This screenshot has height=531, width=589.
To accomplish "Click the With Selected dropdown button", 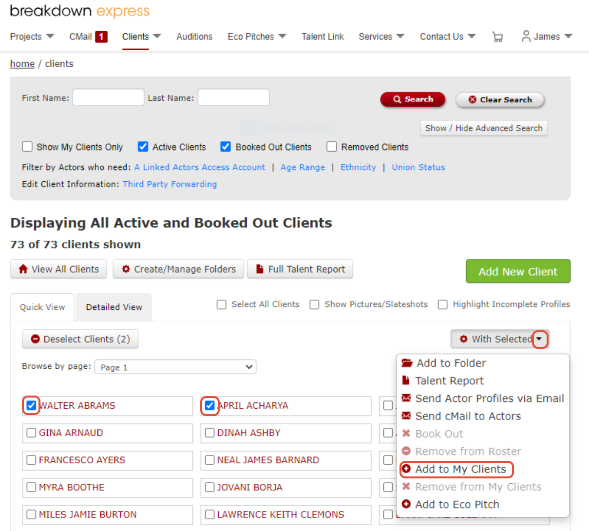I will coord(500,339).
